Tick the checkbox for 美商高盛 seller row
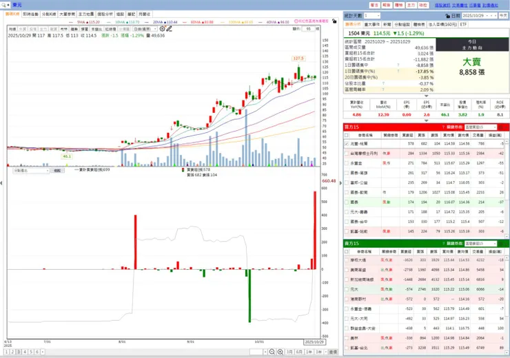Image resolution: width=510 pixels, height=358 pixels. [347, 270]
